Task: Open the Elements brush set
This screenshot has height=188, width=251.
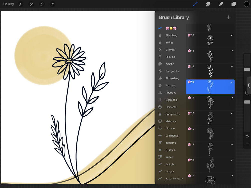Action: click(171, 107)
